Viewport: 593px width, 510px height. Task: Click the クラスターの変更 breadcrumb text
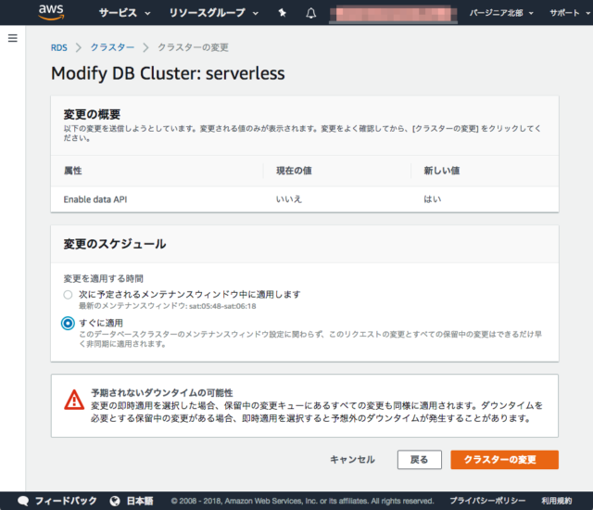pos(193,47)
